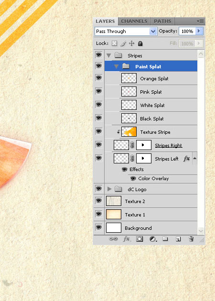Image resolution: width=215 pixels, height=301 pixels.
Task: Toggle lock position move icon
Action: tap(132, 43)
